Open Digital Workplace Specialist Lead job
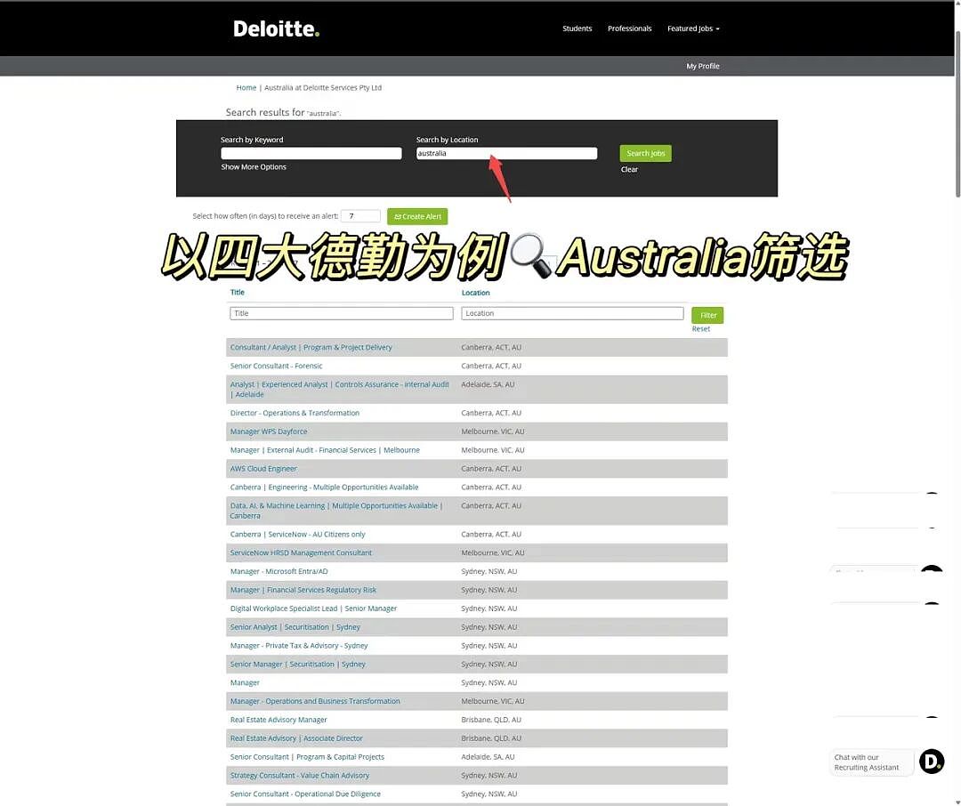Viewport: 961px width, 806px height. tap(313, 609)
